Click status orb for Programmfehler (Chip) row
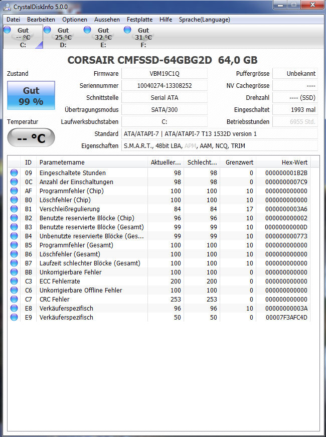Viewport: 326px width, 437px height. point(14,191)
